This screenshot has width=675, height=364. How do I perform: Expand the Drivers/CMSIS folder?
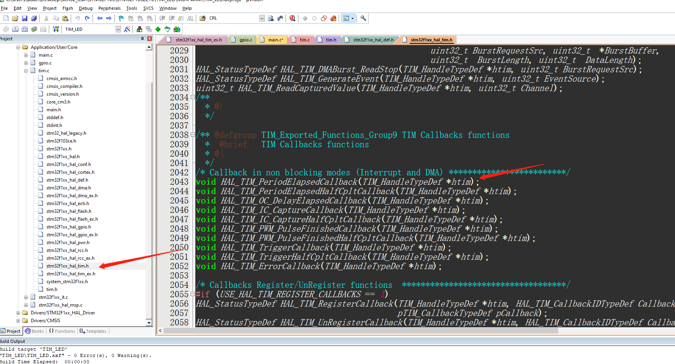click(x=18, y=321)
